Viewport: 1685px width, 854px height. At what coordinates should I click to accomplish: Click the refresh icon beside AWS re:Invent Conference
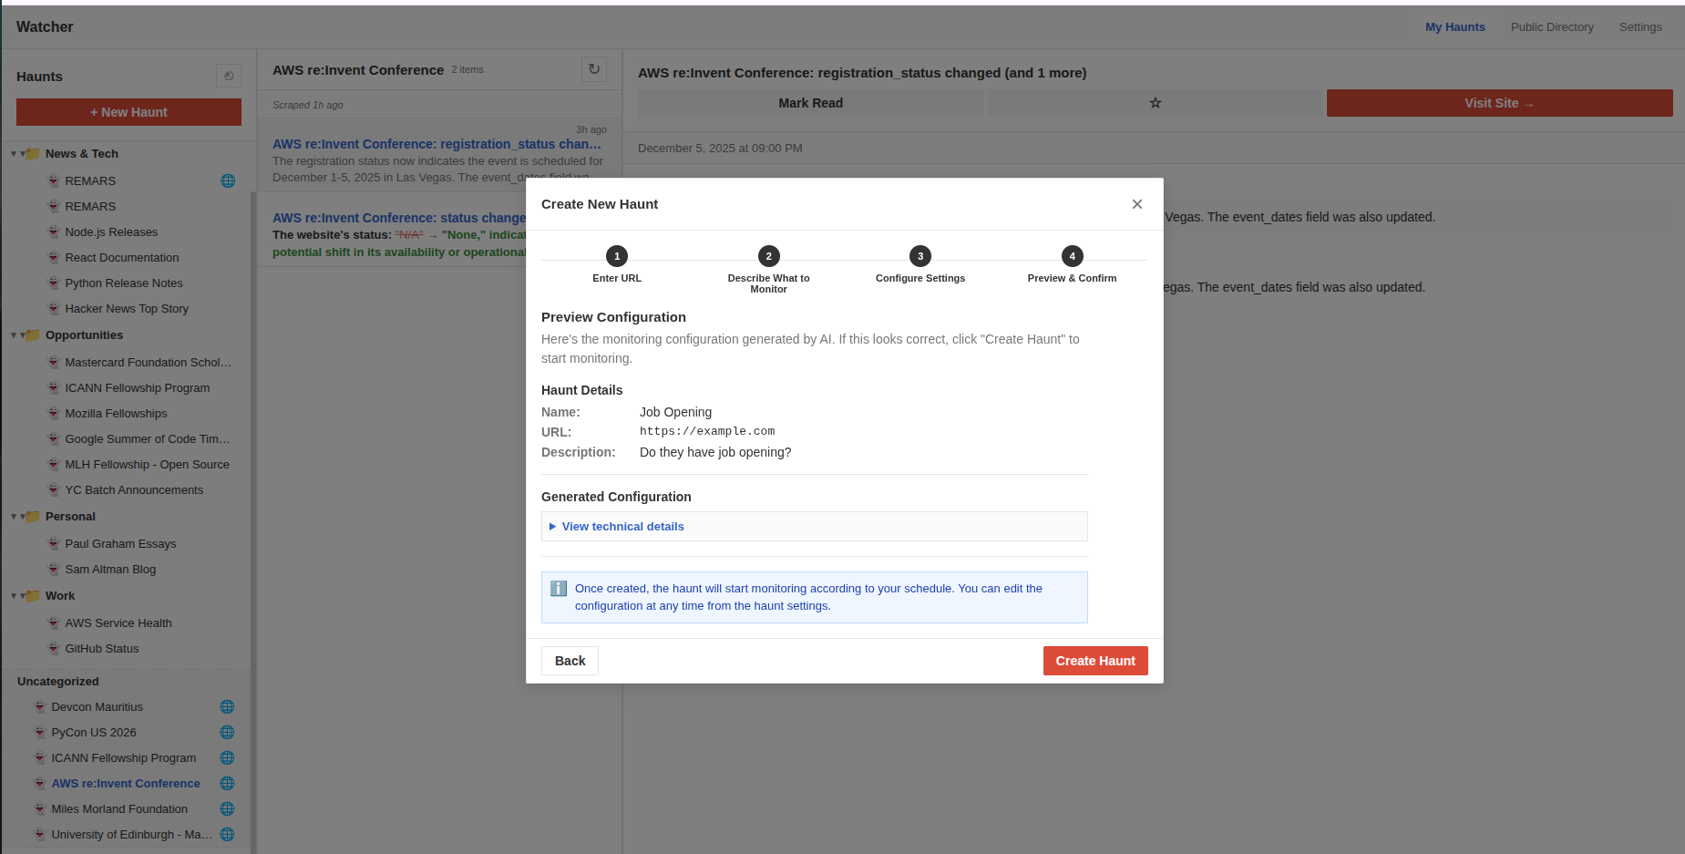point(594,69)
